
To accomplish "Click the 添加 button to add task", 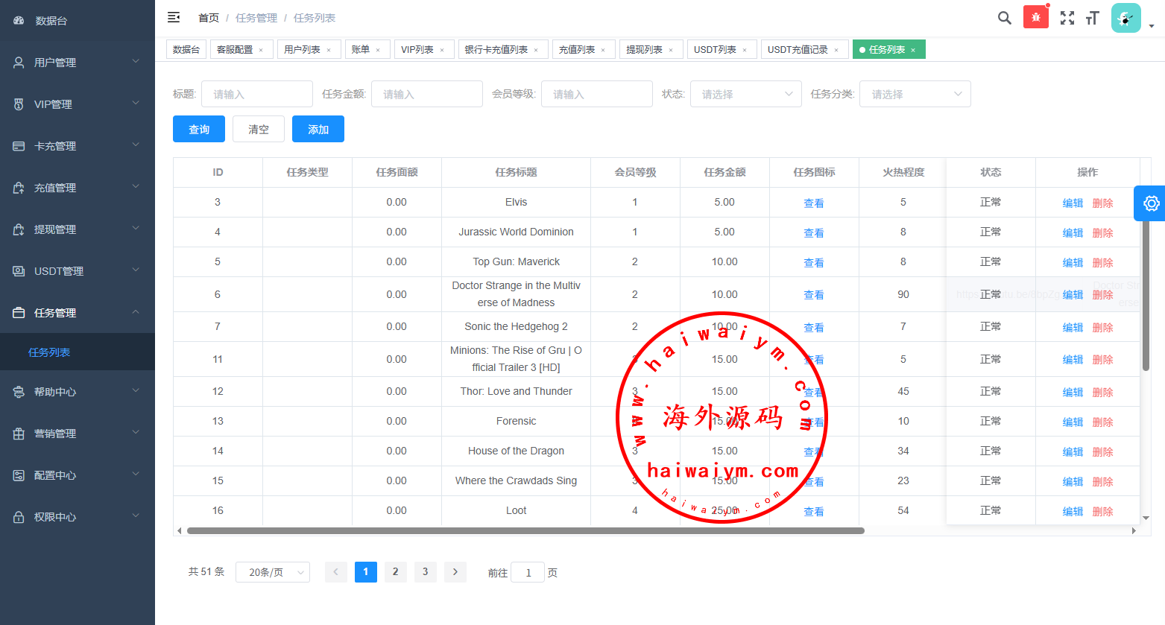I will [x=318, y=129].
